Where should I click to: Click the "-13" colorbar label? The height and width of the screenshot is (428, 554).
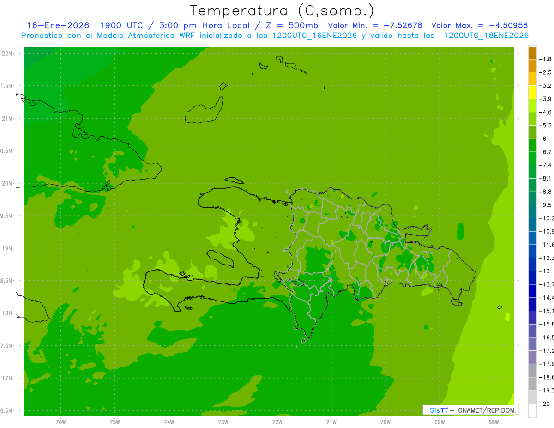[x=544, y=271]
